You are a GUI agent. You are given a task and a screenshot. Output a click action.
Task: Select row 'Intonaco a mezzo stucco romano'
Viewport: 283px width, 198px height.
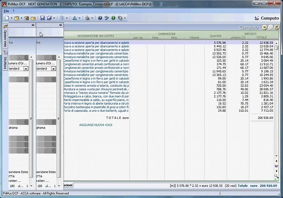(x=169, y=93)
